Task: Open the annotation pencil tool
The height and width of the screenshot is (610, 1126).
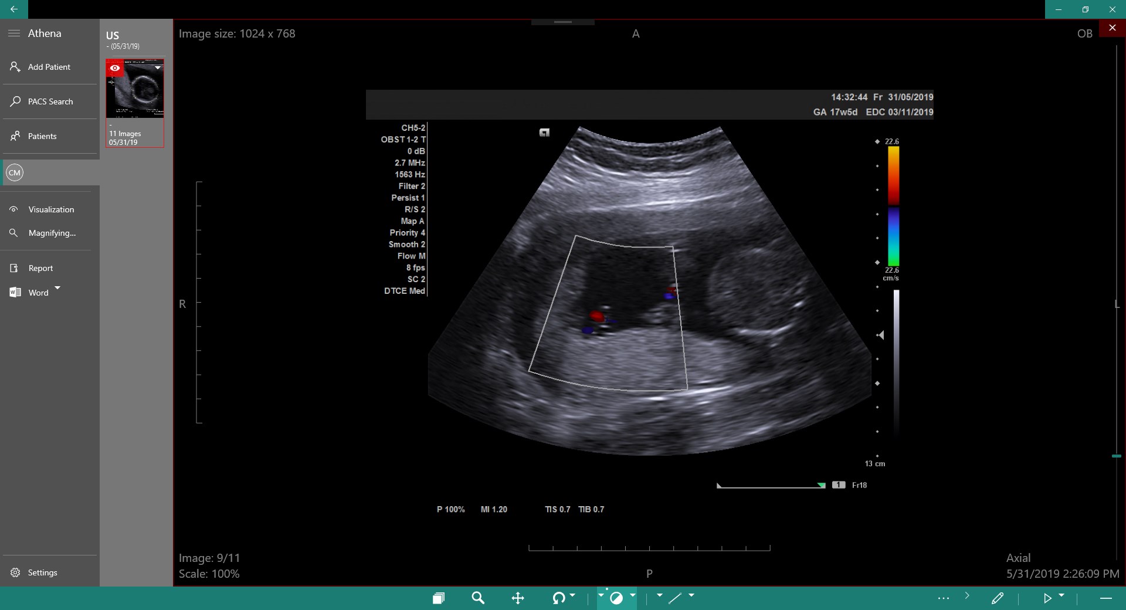Action: click(x=998, y=599)
